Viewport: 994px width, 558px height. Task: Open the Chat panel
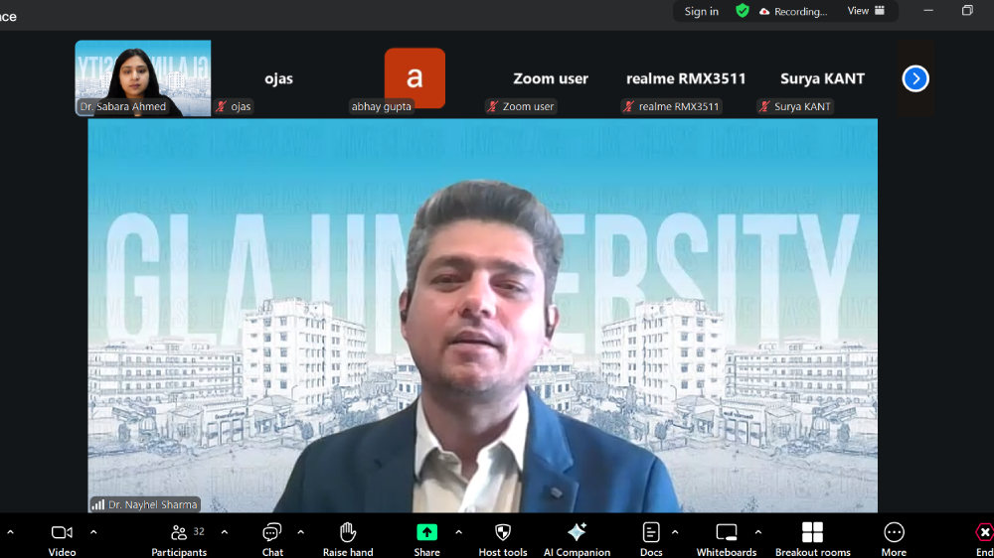(272, 540)
